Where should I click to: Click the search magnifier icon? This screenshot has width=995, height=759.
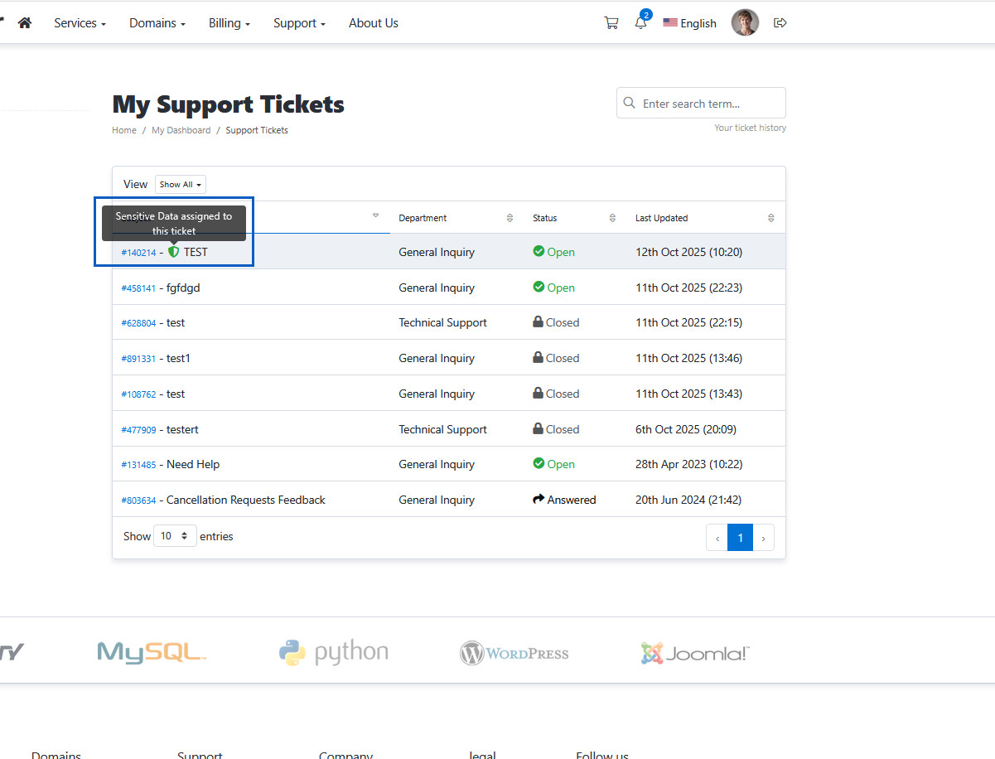pos(630,104)
